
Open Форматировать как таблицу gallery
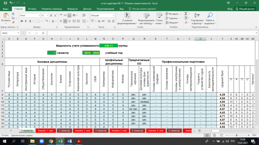coord(146,19)
